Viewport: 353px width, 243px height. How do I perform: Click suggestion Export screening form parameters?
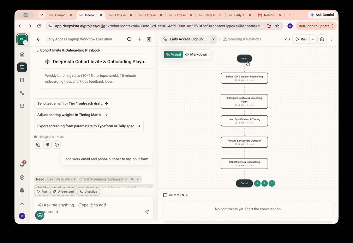(89, 126)
